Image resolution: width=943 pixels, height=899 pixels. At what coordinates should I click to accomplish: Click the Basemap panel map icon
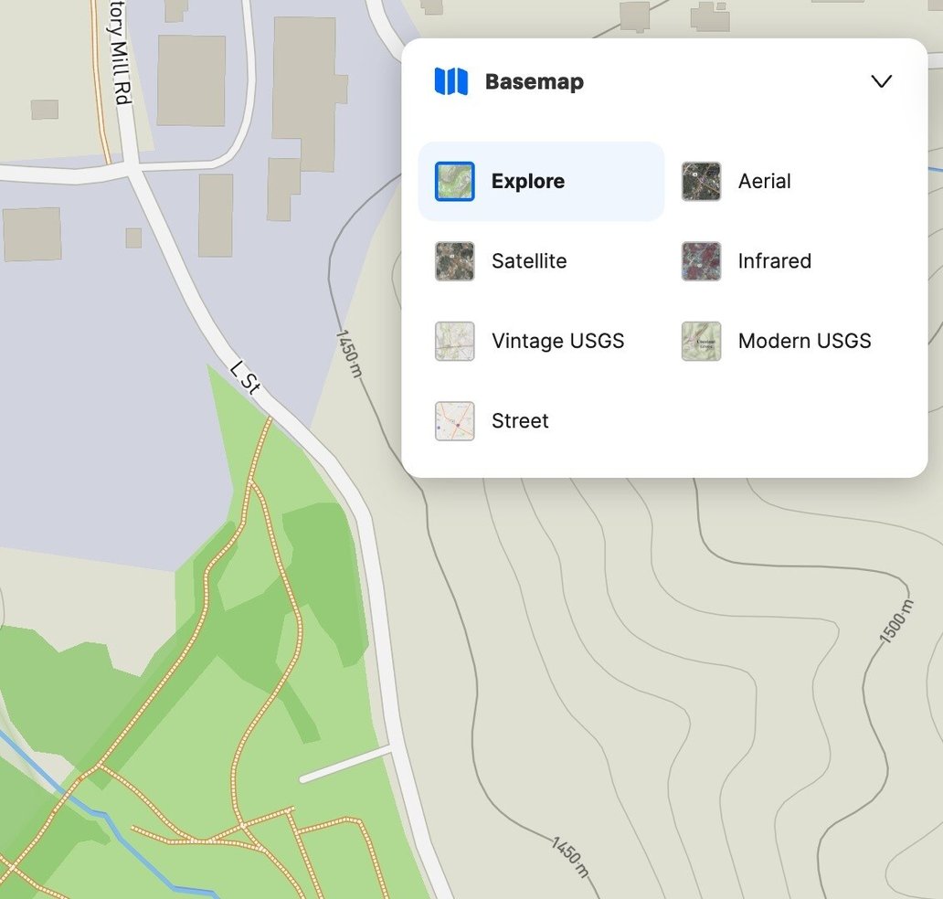coord(453,81)
